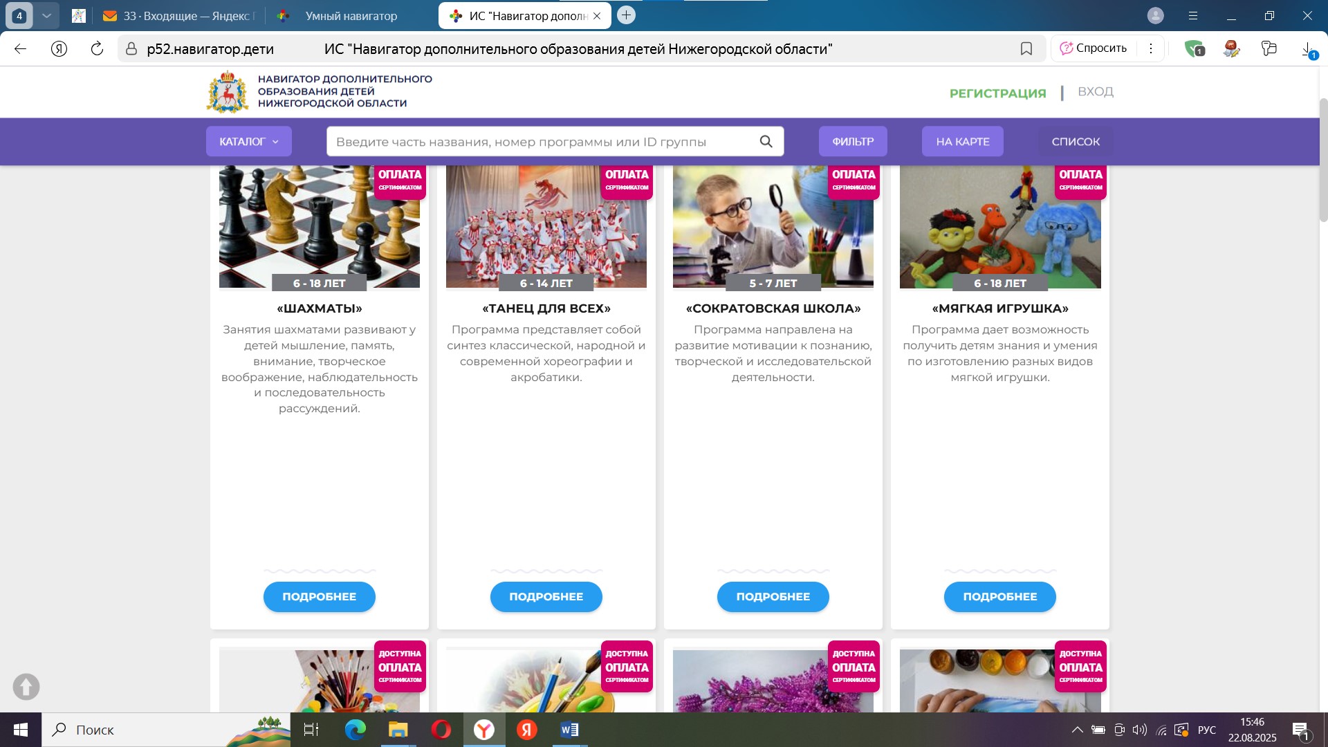Expand the КАТАЛОГ dropdown
Viewport: 1328px width, 747px height.
pos(248,141)
